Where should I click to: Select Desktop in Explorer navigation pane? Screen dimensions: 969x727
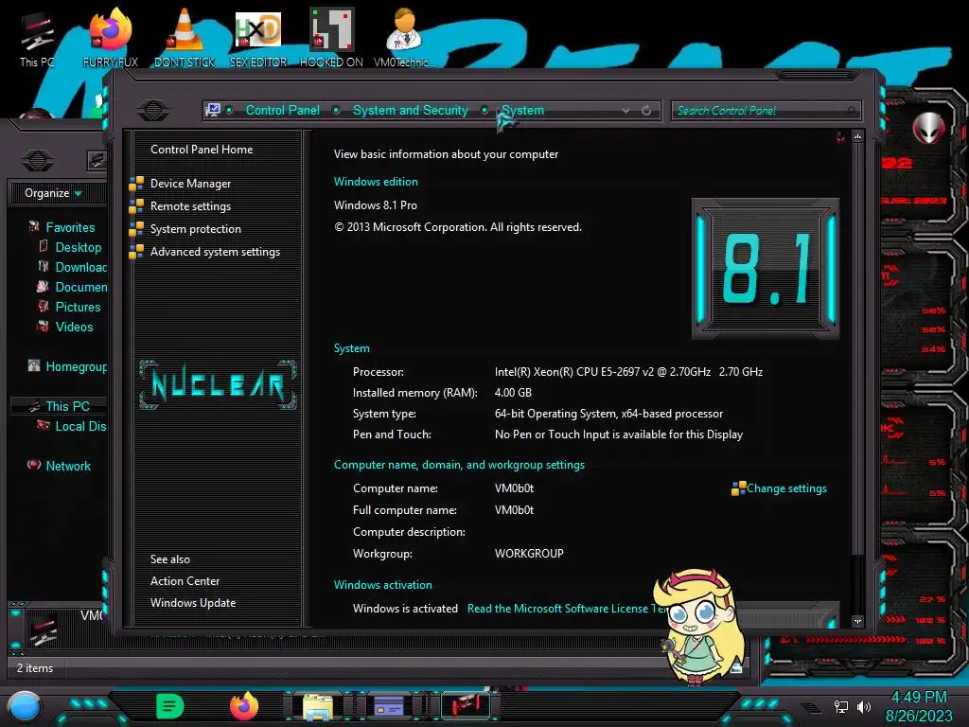[78, 247]
